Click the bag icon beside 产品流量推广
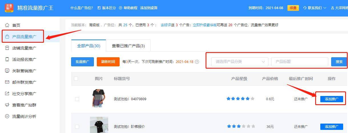Viewport: 348px width, 133px height. point(7,36)
